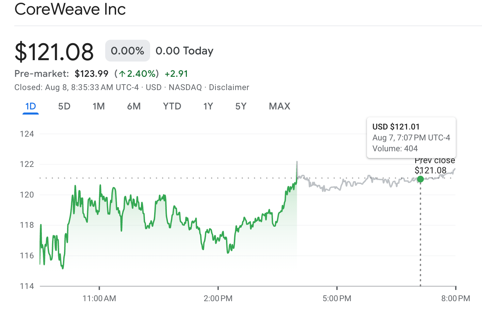The image size is (482, 310).
Task: Select the 1Y time range tab
Action: (x=208, y=106)
